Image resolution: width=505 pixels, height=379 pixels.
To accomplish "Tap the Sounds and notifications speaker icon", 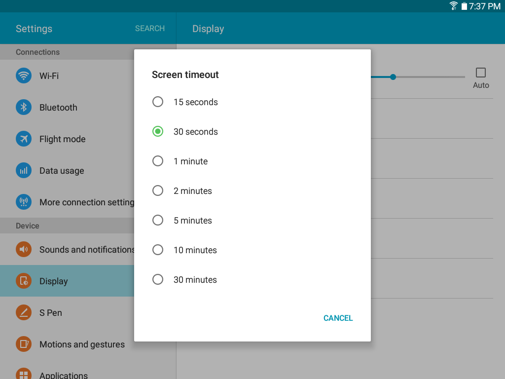I will coord(24,249).
